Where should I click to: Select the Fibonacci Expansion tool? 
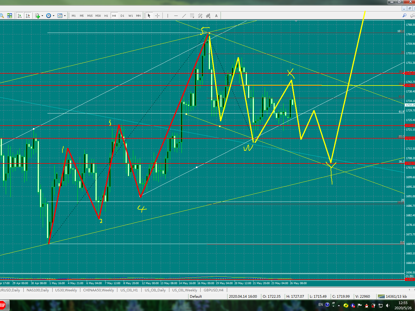tap(208, 16)
